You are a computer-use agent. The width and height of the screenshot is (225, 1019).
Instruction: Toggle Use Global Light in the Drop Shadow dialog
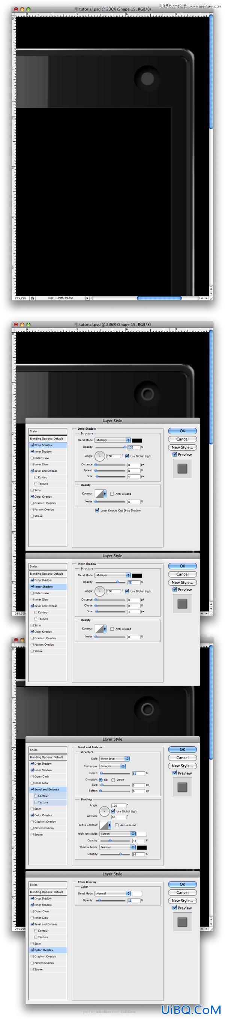point(127,456)
